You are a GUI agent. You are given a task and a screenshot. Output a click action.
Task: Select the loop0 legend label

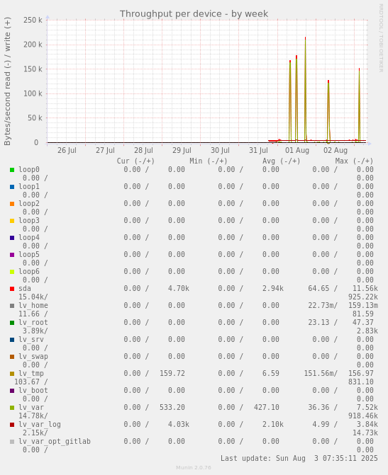click(29, 170)
